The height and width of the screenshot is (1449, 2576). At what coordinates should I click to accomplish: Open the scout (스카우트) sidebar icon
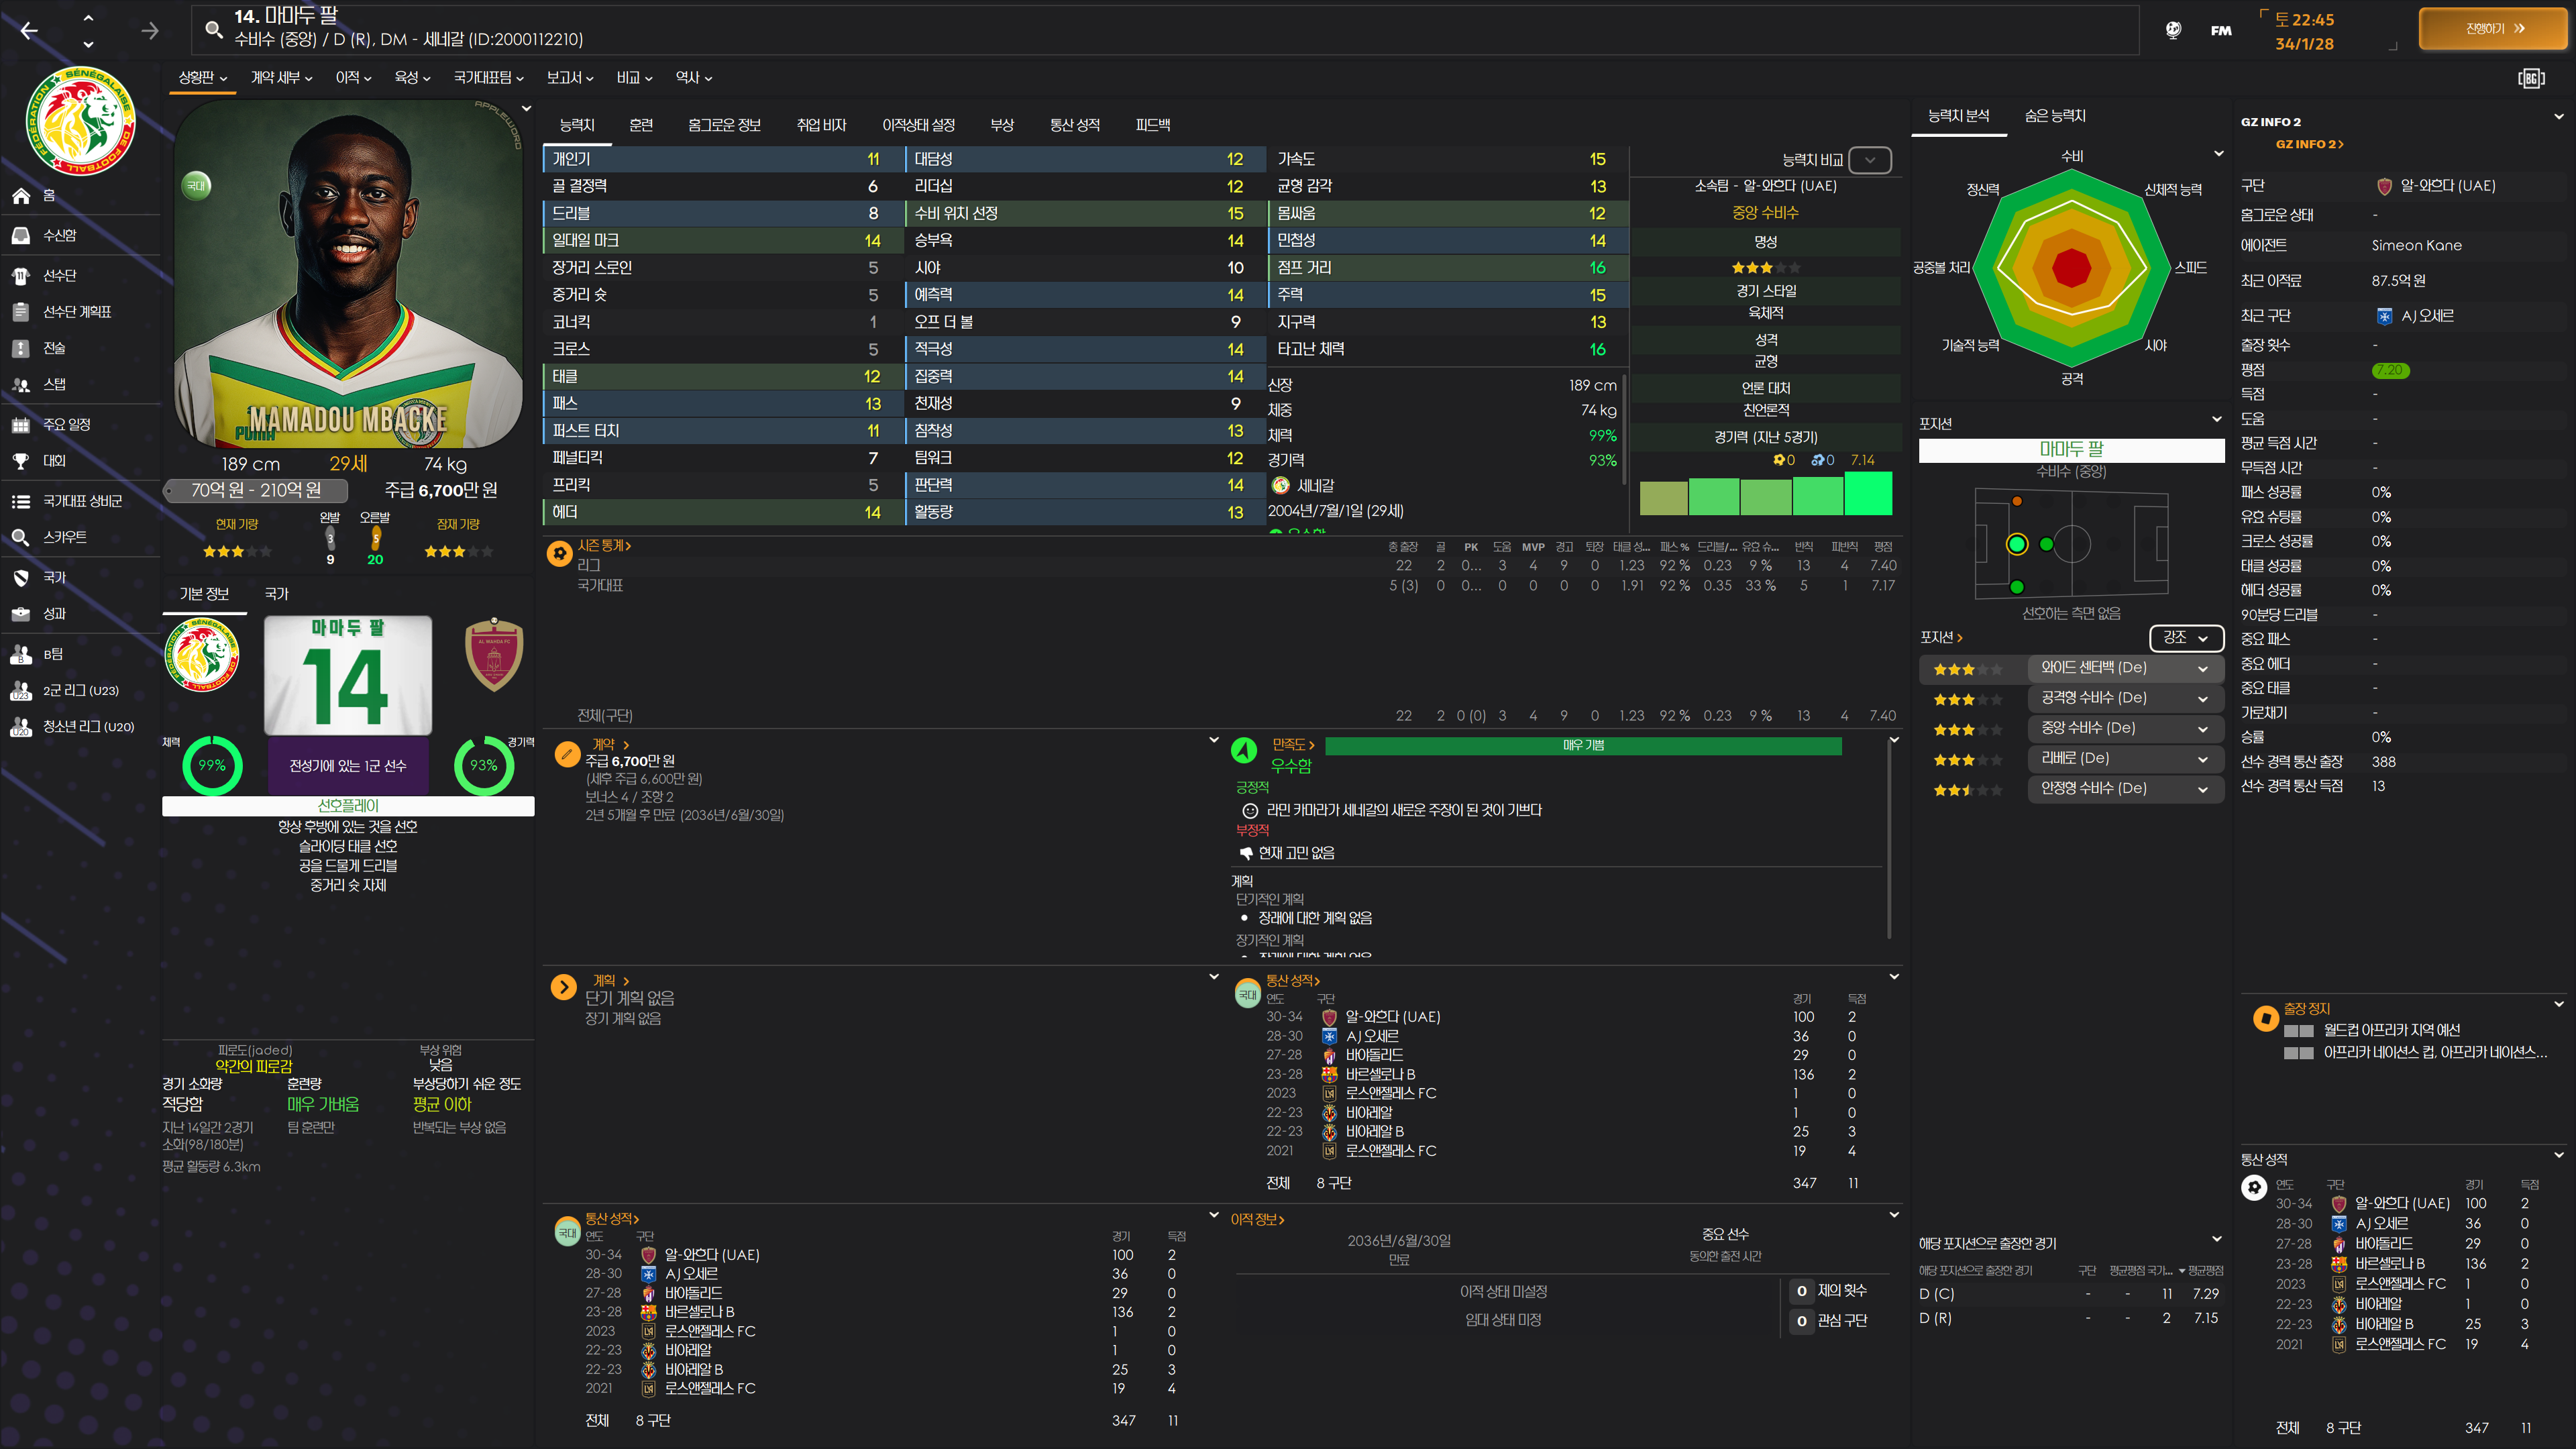(21, 538)
